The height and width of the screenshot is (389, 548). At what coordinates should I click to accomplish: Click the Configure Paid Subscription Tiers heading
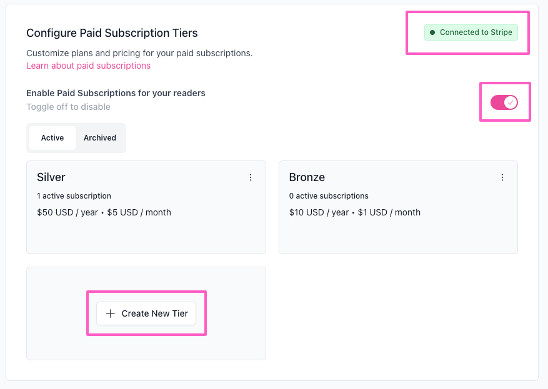(112, 33)
